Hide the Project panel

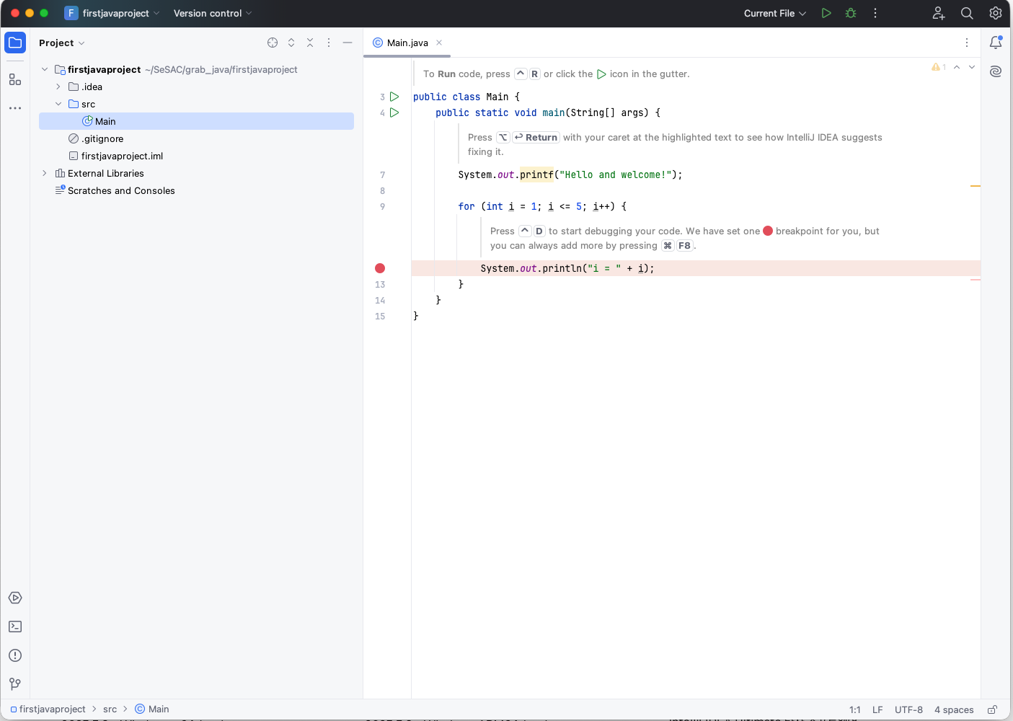tap(348, 43)
